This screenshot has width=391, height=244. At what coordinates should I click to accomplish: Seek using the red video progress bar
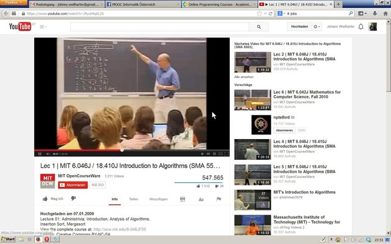[x=132, y=150]
